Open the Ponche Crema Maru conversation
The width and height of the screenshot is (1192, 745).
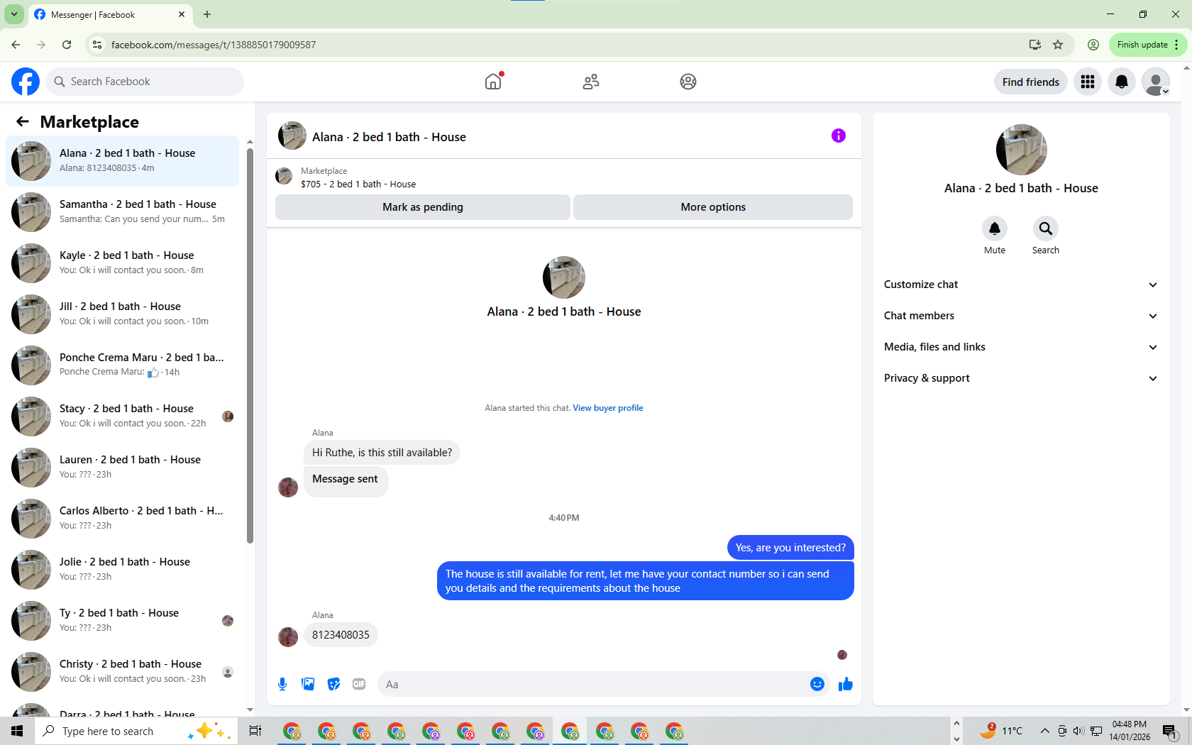pos(123,365)
